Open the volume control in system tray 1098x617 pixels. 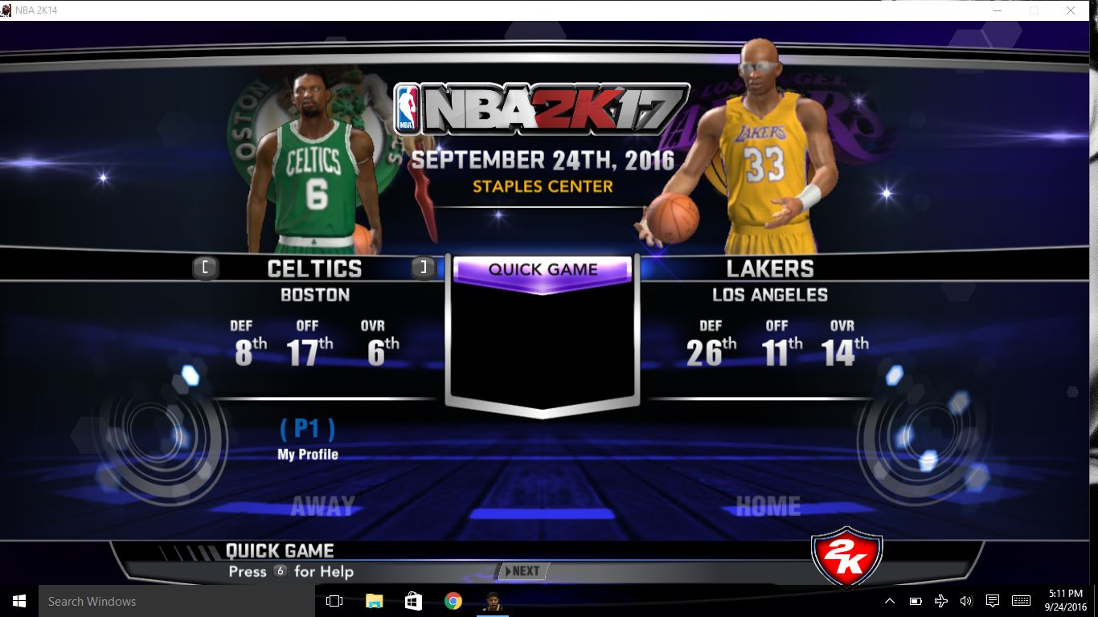[965, 601]
